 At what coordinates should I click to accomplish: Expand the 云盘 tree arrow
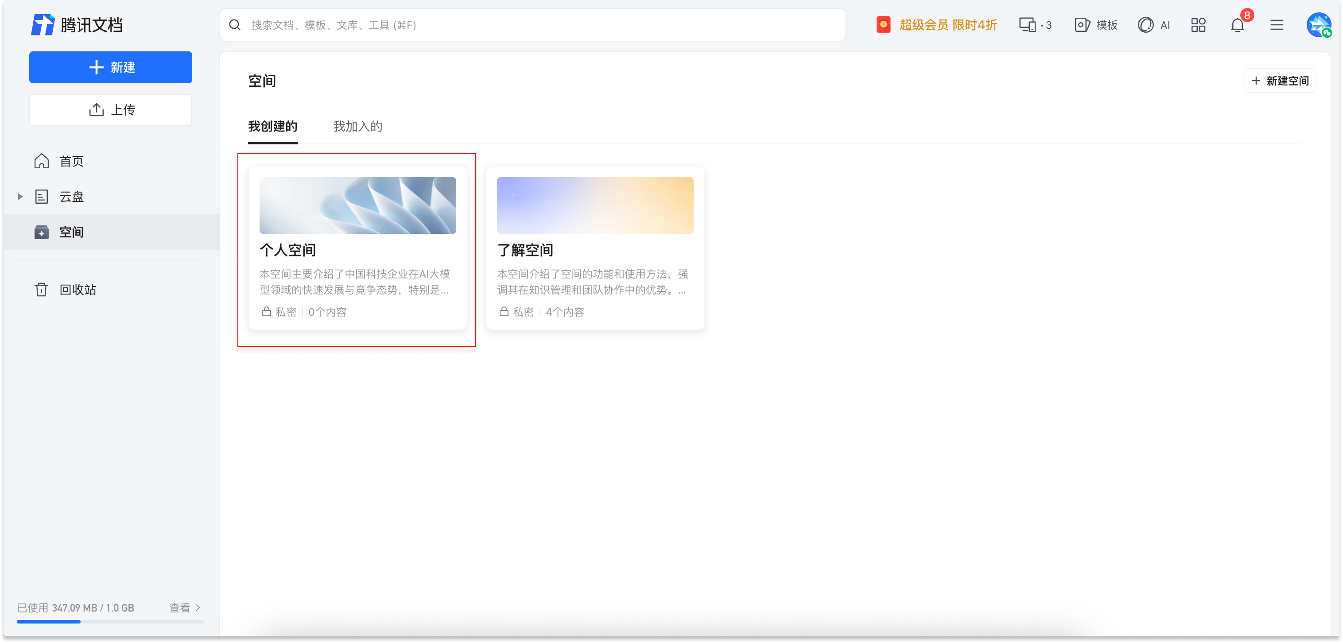19,197
